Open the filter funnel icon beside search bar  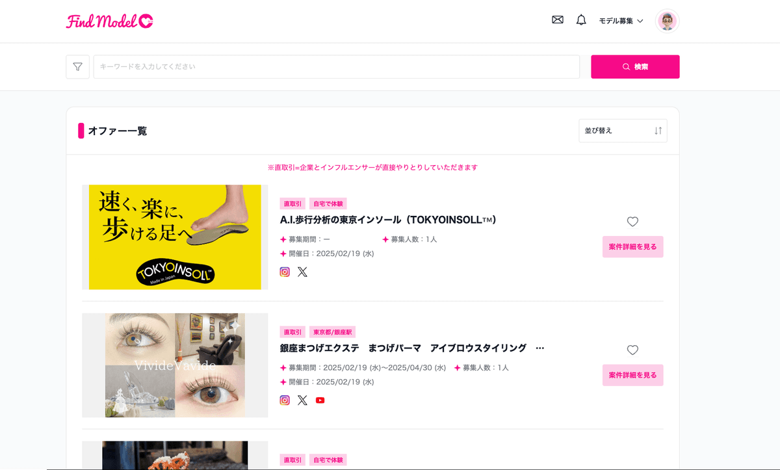77,66
